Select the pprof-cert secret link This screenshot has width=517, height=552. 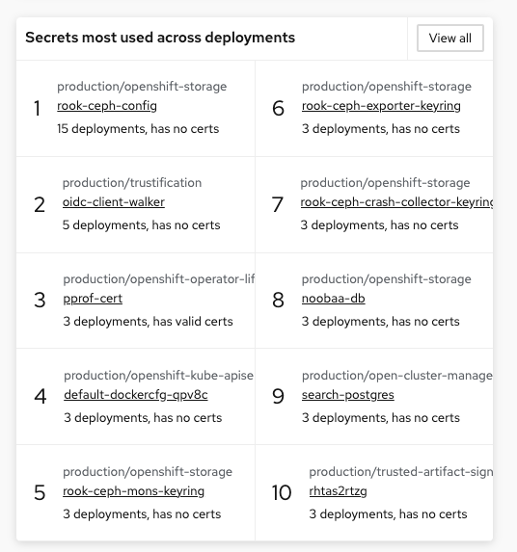93,299
